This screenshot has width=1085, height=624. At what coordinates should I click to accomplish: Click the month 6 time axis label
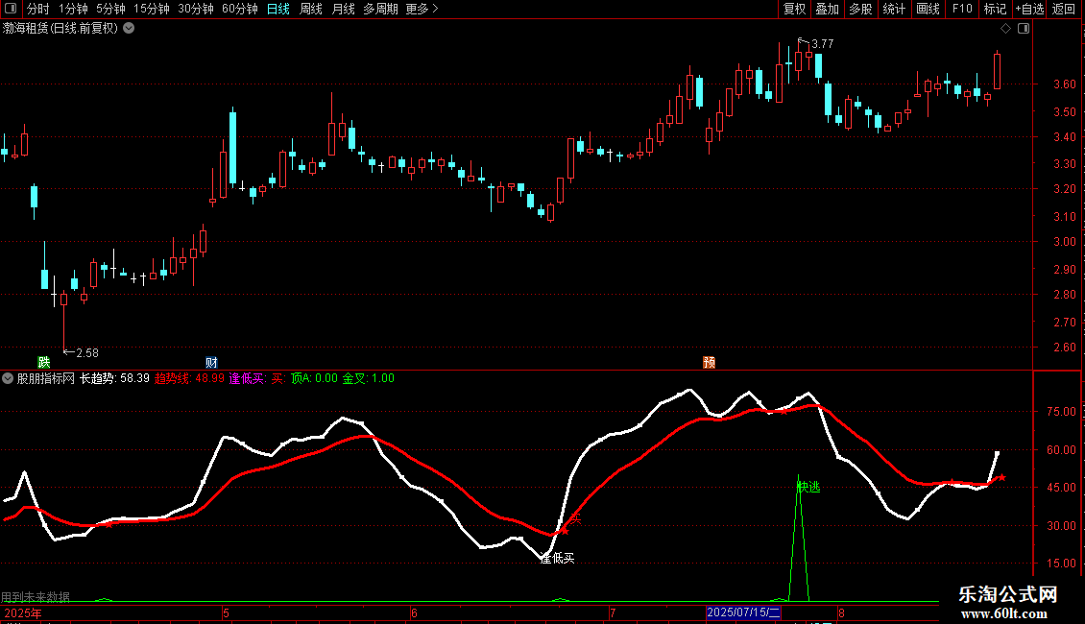coord(414,613)
